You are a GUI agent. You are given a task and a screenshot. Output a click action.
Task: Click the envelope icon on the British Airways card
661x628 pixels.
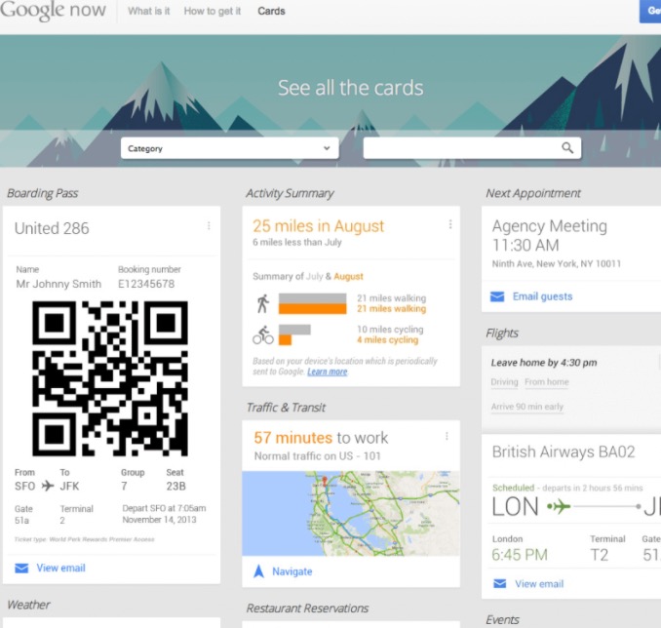(499, 584)
